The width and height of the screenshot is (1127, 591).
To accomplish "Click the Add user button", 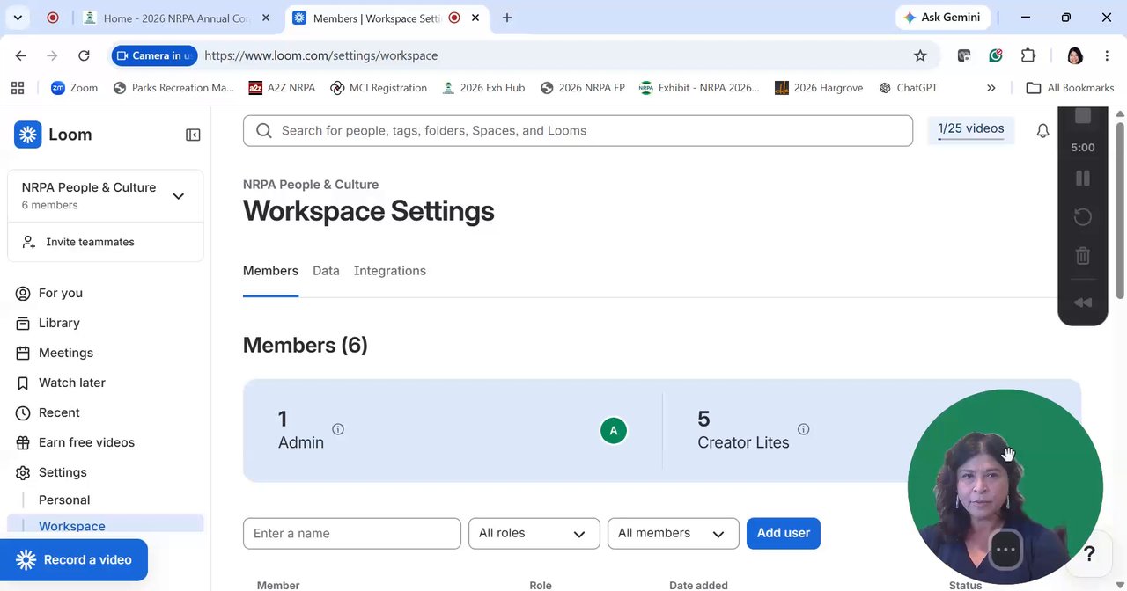I will pos(784,533).
